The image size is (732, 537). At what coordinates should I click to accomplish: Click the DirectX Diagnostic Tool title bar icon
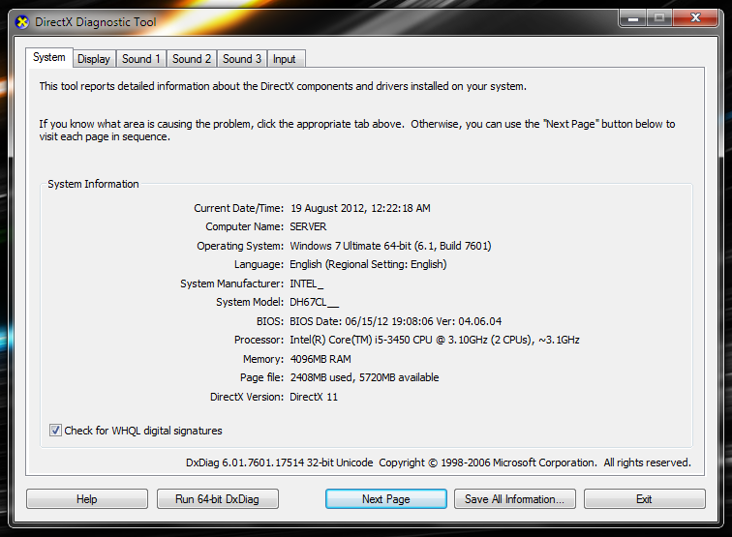click(22, 22)
